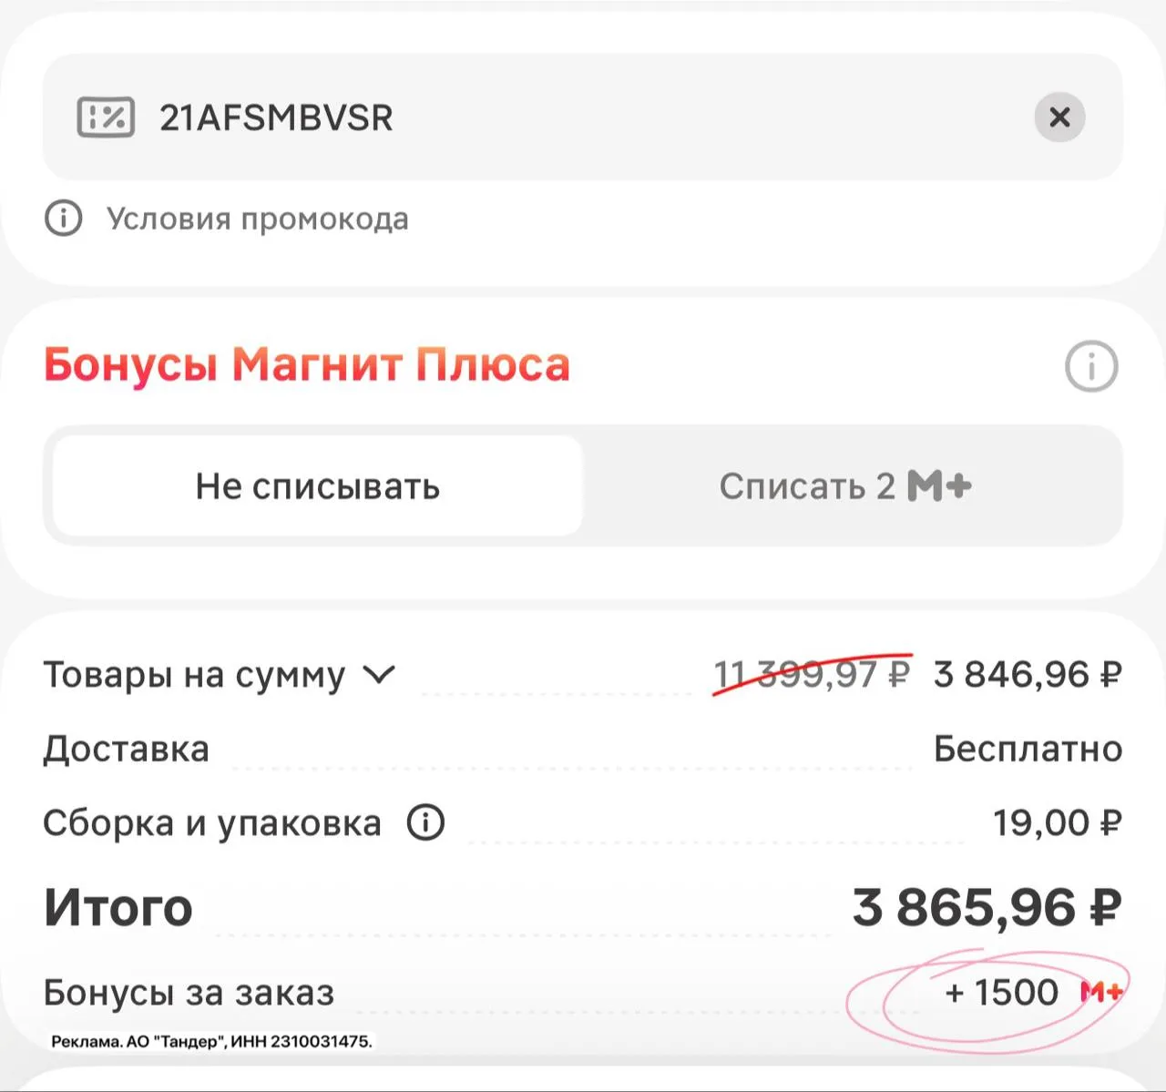The height and width of the screenshot is (1092, 1166).
Task: Open the info icon next to Условия промокода
Action: 64,219
